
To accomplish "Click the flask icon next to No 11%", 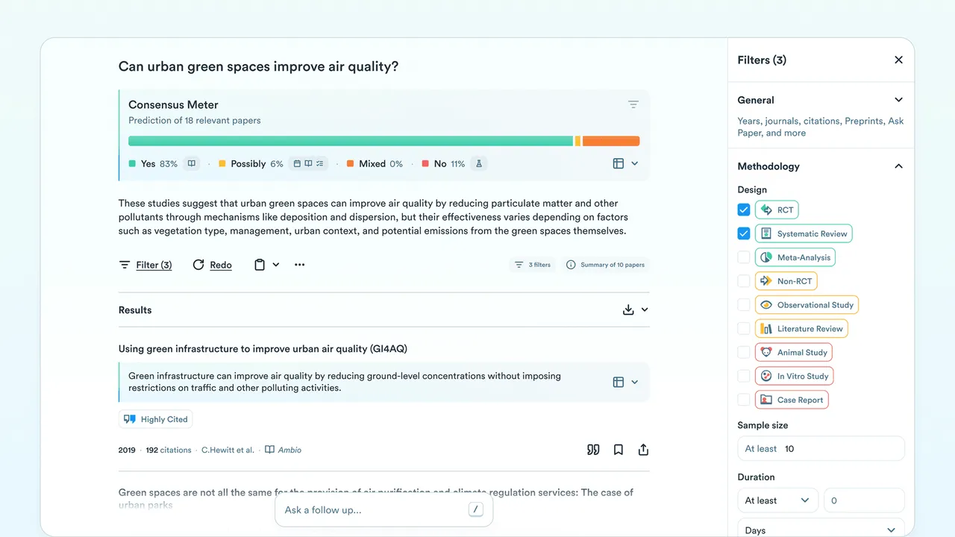I will (x=479, y=163).
